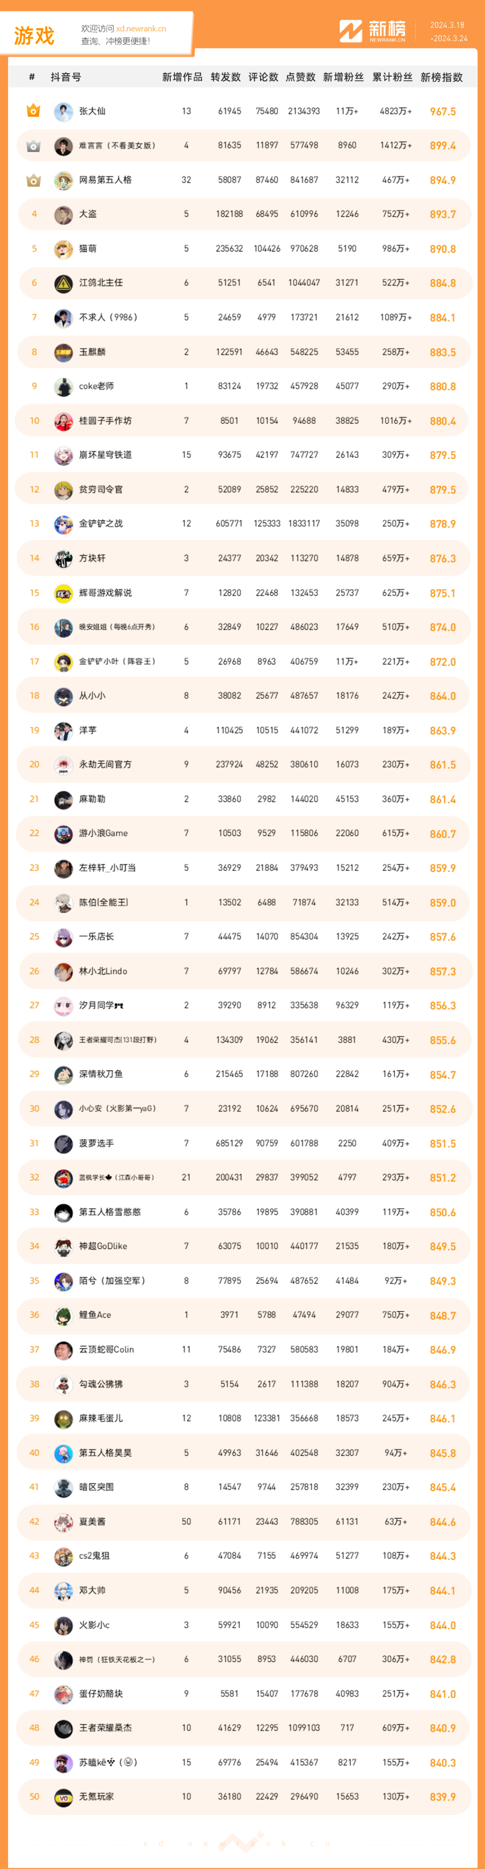Click the bronze crown rank-three badge

(x=33, y=180)
